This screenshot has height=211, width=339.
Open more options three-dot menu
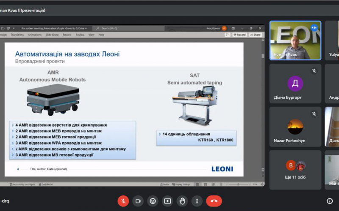[197, 201]
